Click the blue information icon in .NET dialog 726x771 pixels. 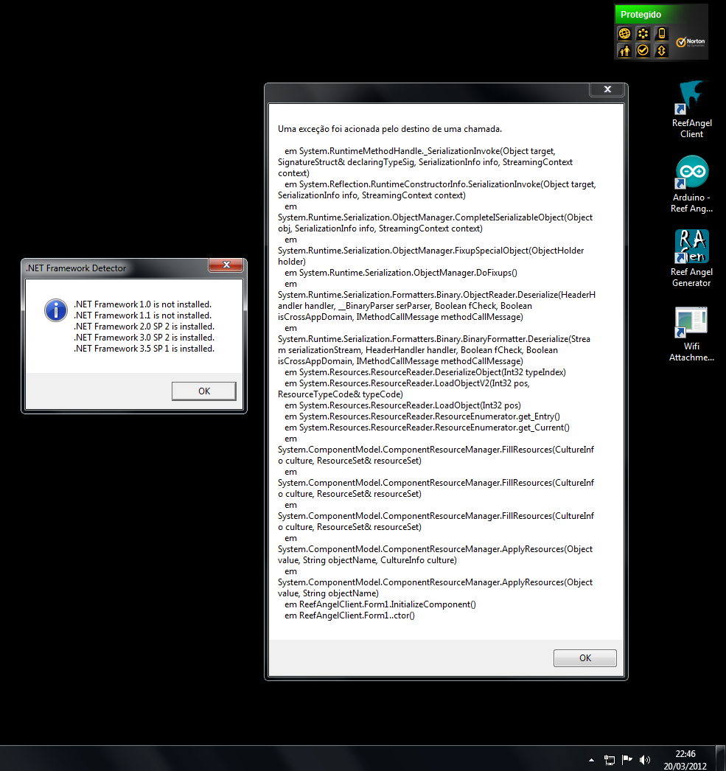[55, 310]
